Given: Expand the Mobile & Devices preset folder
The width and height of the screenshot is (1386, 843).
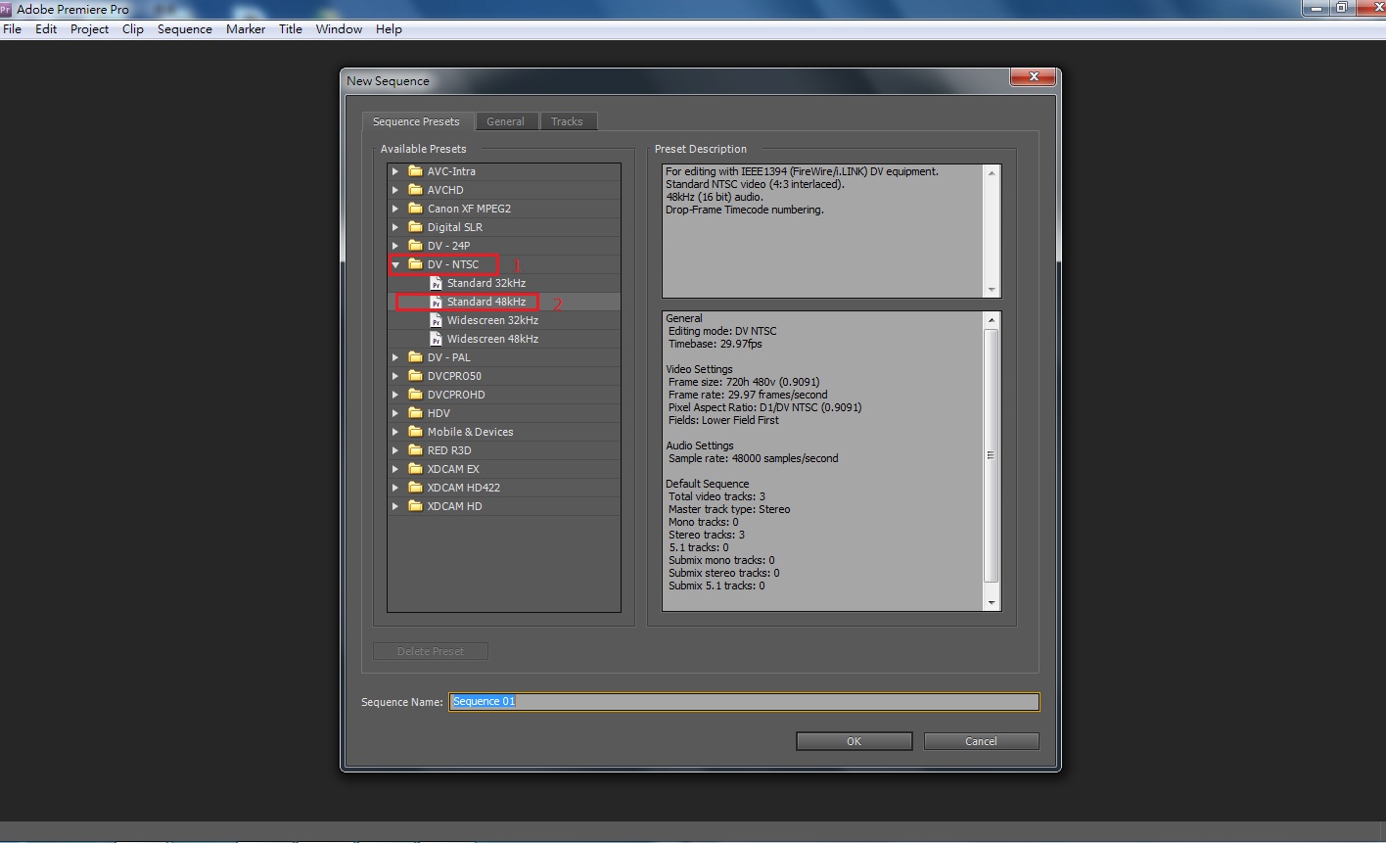Looking at the screenshot, I should (395, 432).
